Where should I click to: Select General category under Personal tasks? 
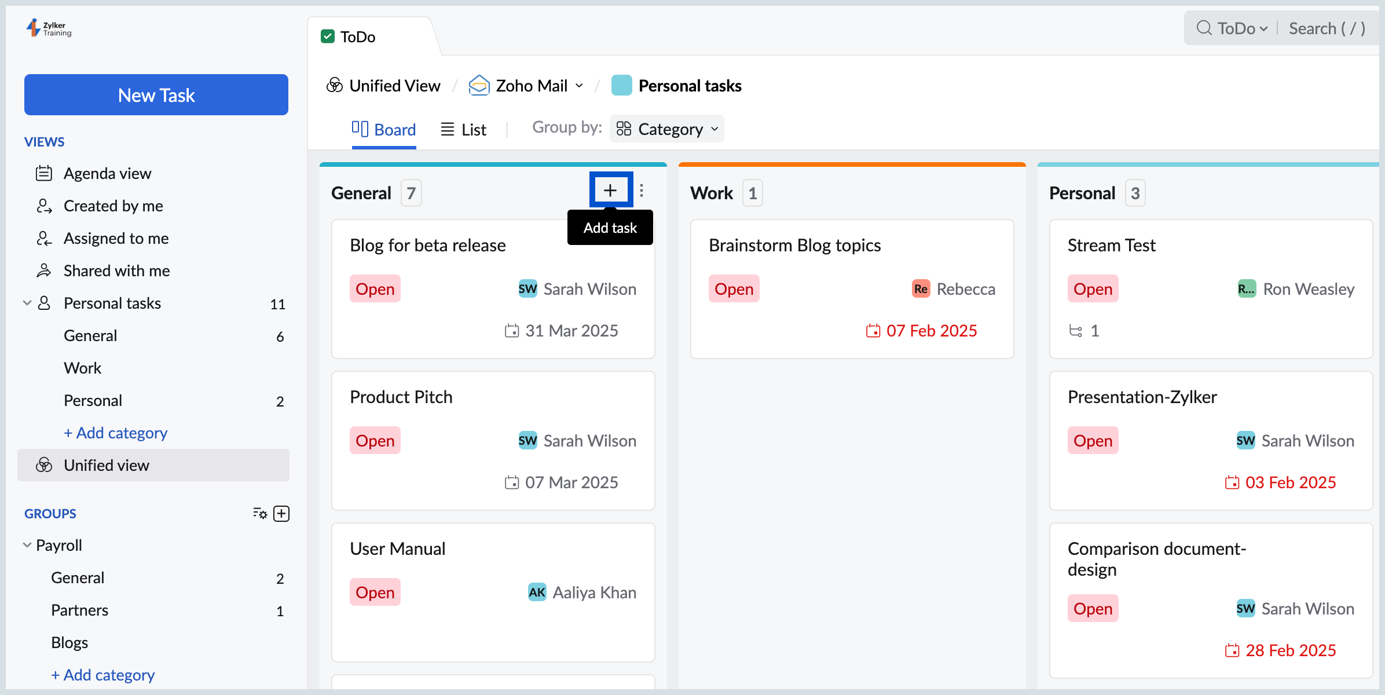click(90, 335)
